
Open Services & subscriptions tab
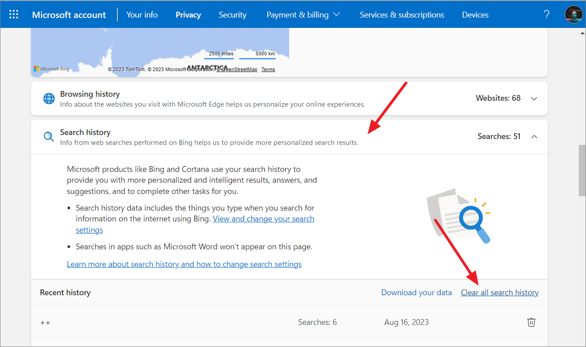[x=402, y=14]
